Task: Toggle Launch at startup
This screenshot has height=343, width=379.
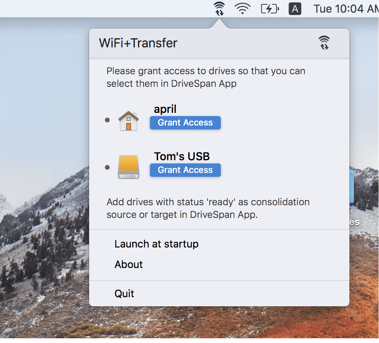Action: tap(157, 244)
